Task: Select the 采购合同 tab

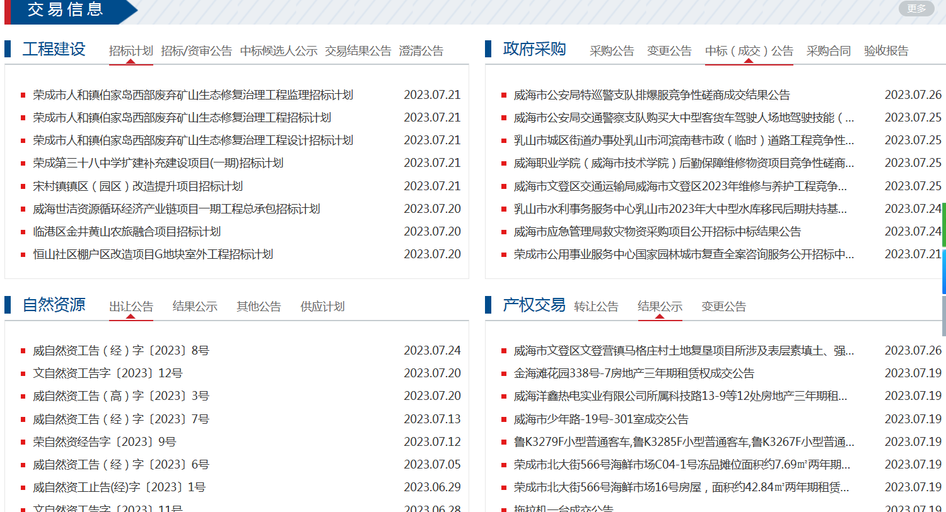Action: [828, 51]
